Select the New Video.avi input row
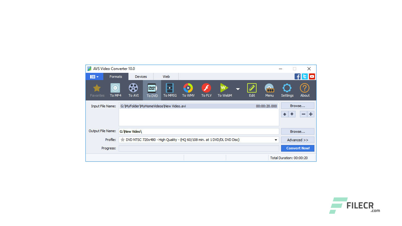Screen dimensions: 402x226 pyautogui.click(x=199, y=106)
